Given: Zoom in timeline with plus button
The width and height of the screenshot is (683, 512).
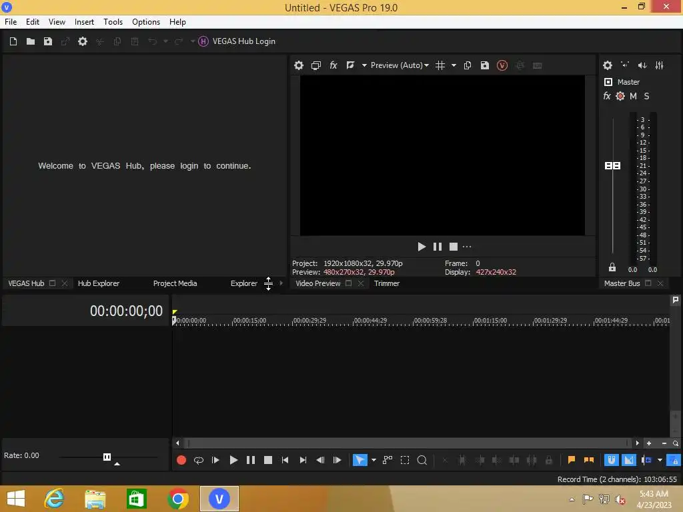Looking at the screenshot, I should click(649, 443).
